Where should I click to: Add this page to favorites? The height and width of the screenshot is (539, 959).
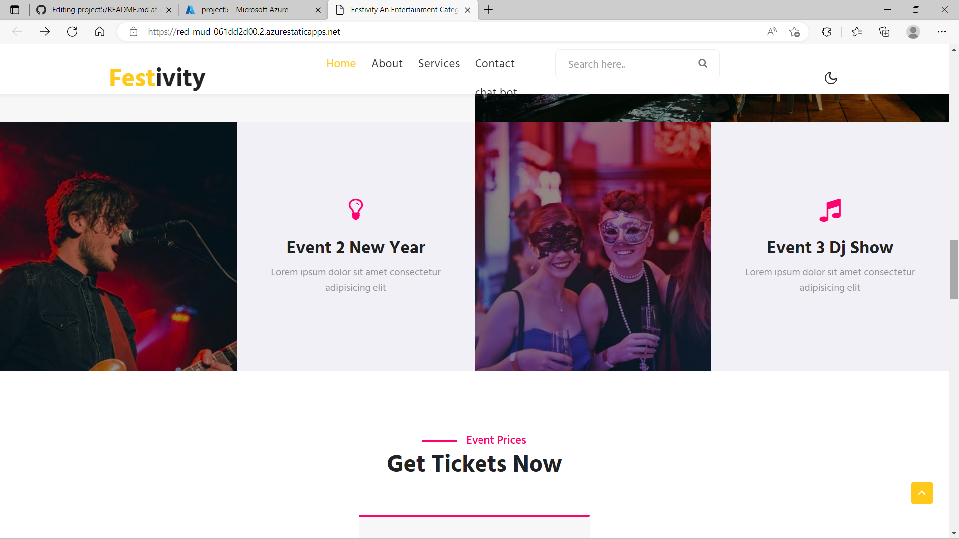pyautogui.click(x=794, y=32)
